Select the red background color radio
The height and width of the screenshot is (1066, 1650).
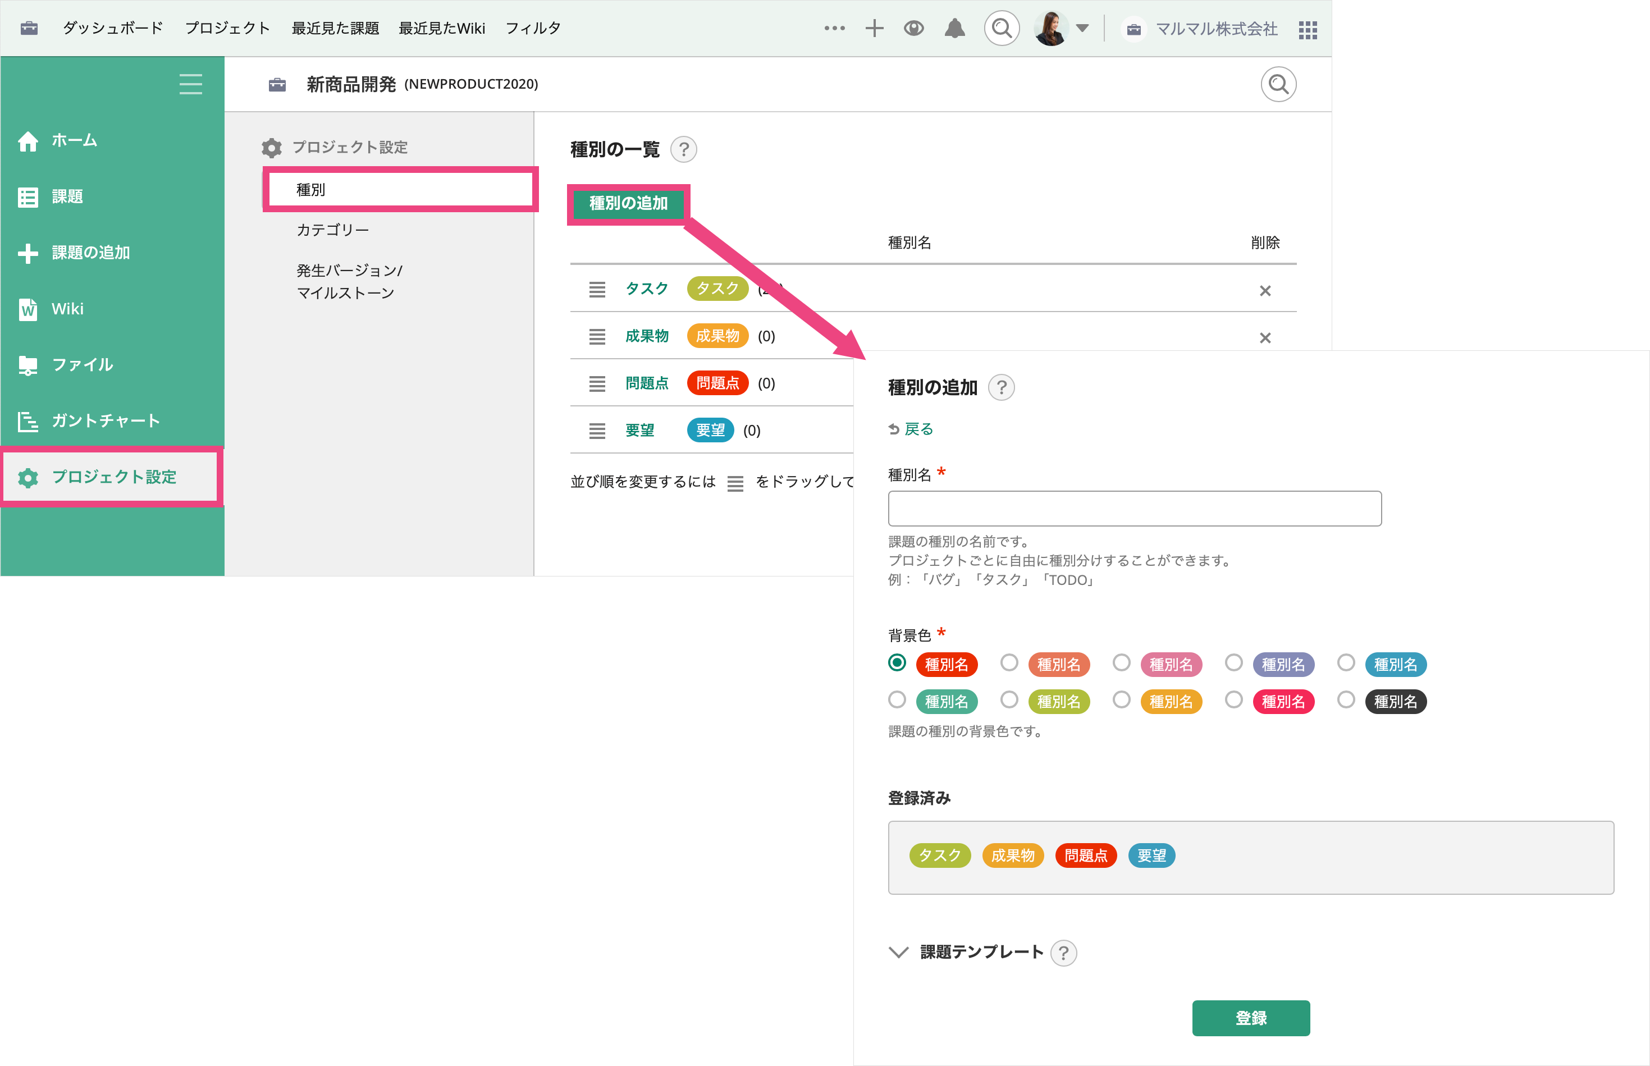pos(897,663)
